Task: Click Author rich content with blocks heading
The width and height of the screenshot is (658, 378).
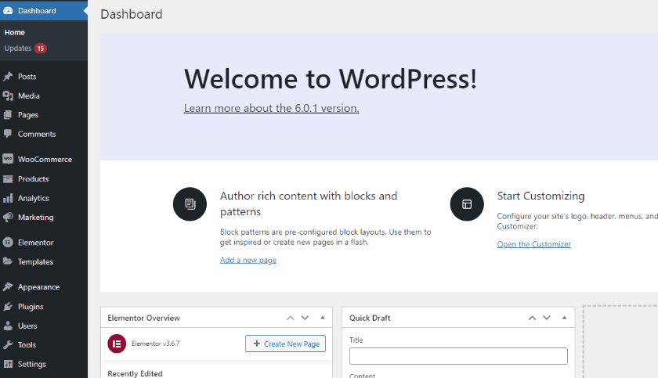Action: [309, 203]
